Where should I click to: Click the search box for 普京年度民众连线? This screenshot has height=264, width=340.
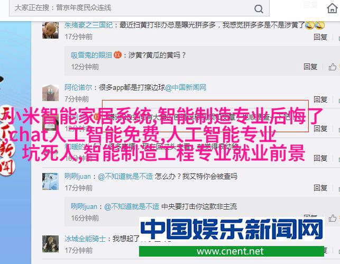(x=139, y=8)
